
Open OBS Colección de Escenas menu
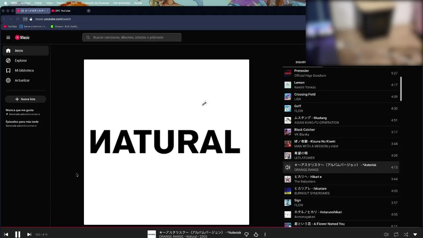coord(95,3)
